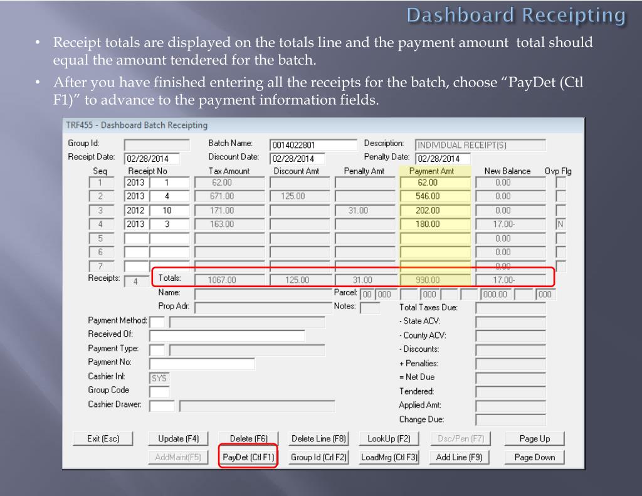The image size is (642, 496).
Task: Click receipt year field in Seq 1 row
Action: [x=136, y=182]
